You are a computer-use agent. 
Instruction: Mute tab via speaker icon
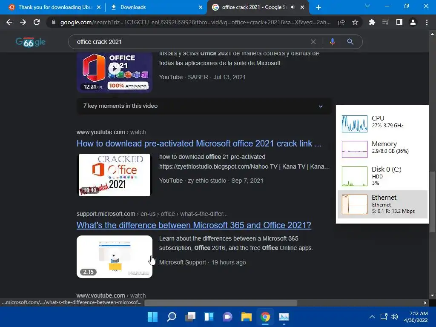coord(293,7)
